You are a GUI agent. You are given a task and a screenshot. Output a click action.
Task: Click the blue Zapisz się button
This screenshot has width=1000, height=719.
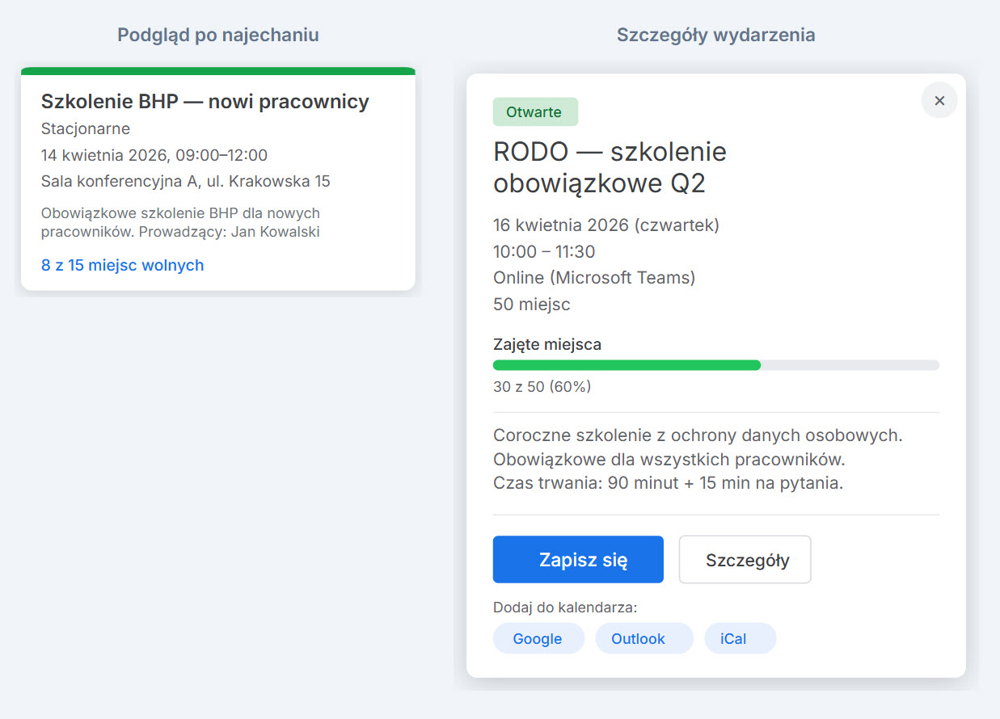(578, 560)
